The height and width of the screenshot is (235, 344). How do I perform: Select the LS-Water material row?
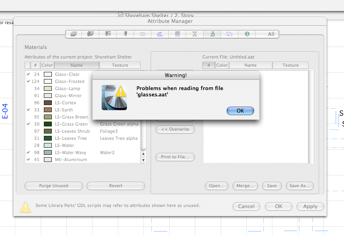(x=83, y=145)
